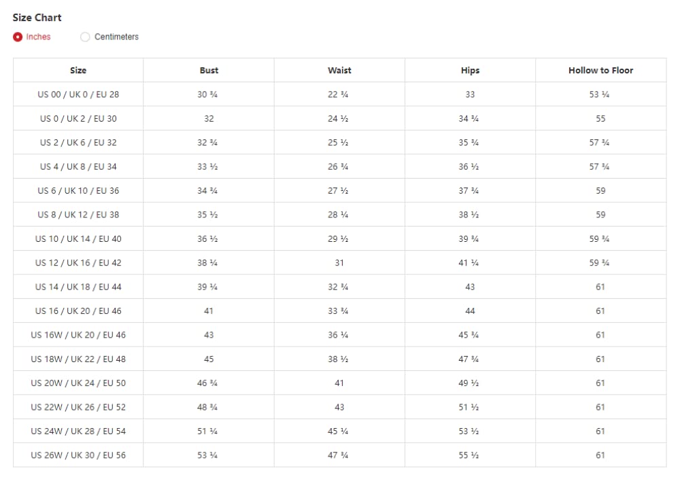This screenshot has height=479, width=680.
Task: Select the US 26W / UK 30 / EU 56 size
Action: point(78,455)
